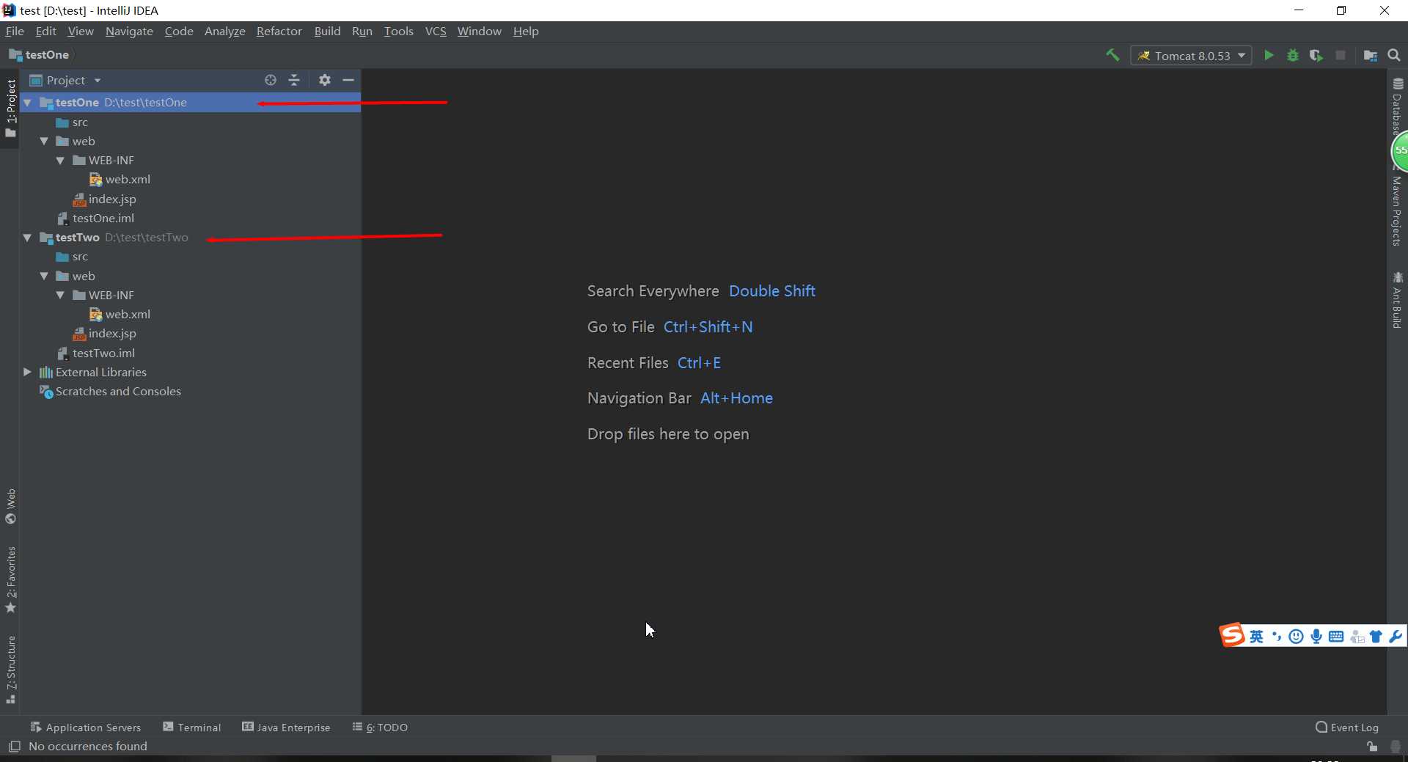The width and height of the screenshot is (1408, 762).
Task: Open Tomcat 8.0.53 run configuration dropdown
Action: click(x=1192, y=56)
